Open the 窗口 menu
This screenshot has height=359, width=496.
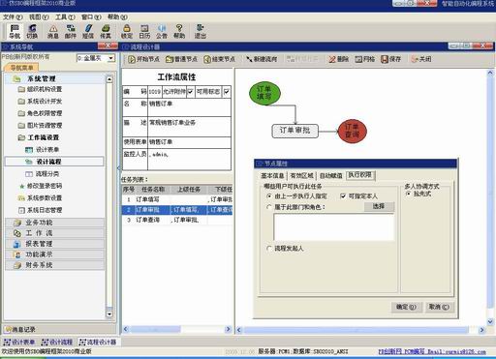tap(91, 16)
